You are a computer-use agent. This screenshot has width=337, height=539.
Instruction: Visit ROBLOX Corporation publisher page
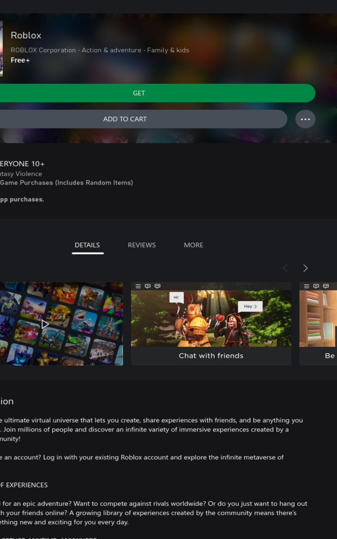[43, 50]
